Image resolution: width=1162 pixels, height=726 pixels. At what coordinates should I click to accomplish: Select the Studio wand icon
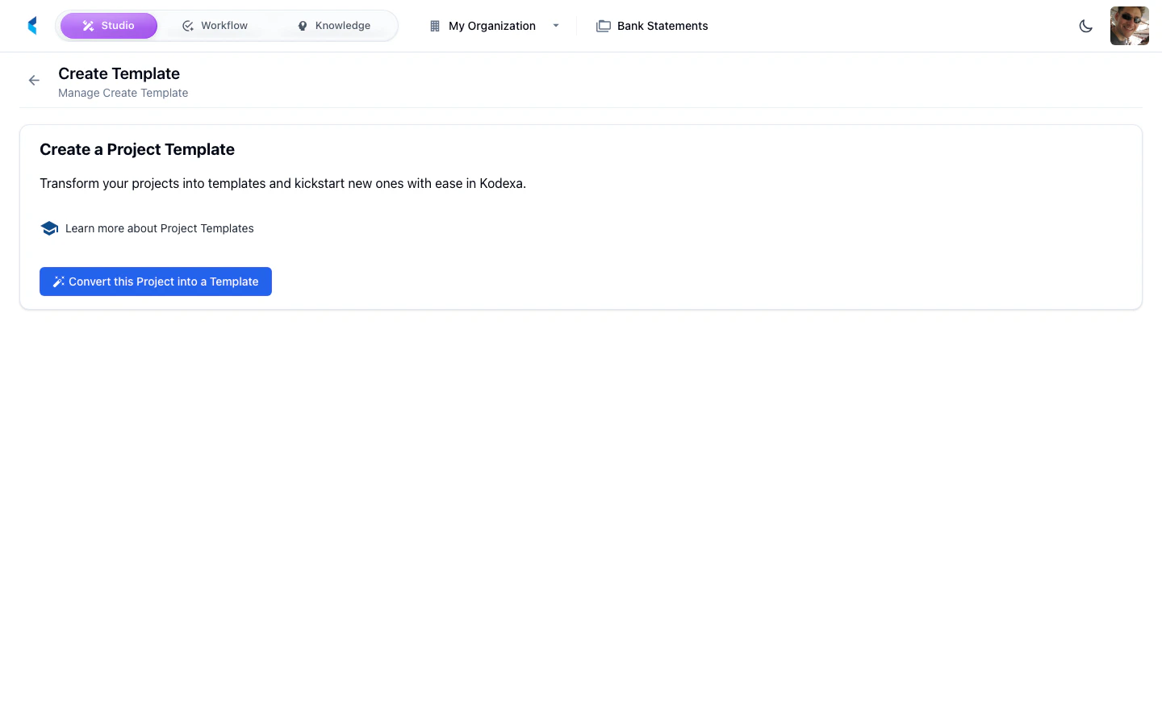click(x=88, y=25)
